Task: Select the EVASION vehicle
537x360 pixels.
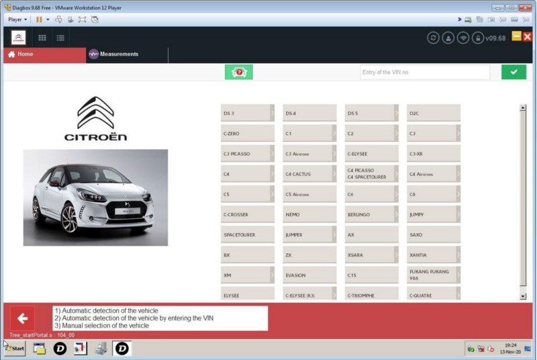Action: 309,275
